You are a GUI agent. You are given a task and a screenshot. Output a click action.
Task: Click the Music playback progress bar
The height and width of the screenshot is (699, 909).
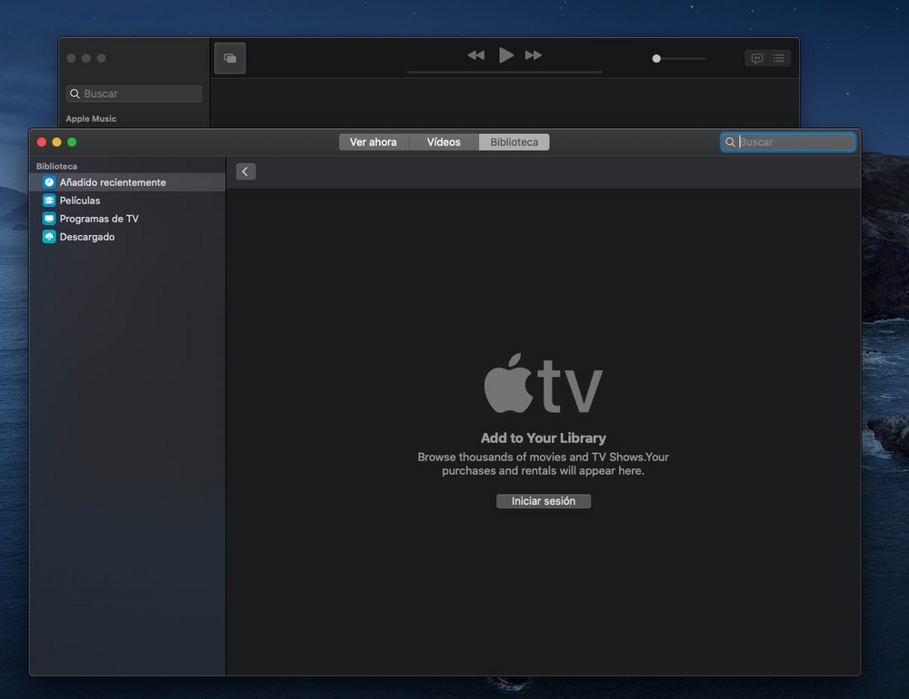coord(504,72)
